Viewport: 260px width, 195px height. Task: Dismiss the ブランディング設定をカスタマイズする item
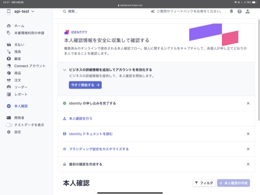[x=248, y=149]
